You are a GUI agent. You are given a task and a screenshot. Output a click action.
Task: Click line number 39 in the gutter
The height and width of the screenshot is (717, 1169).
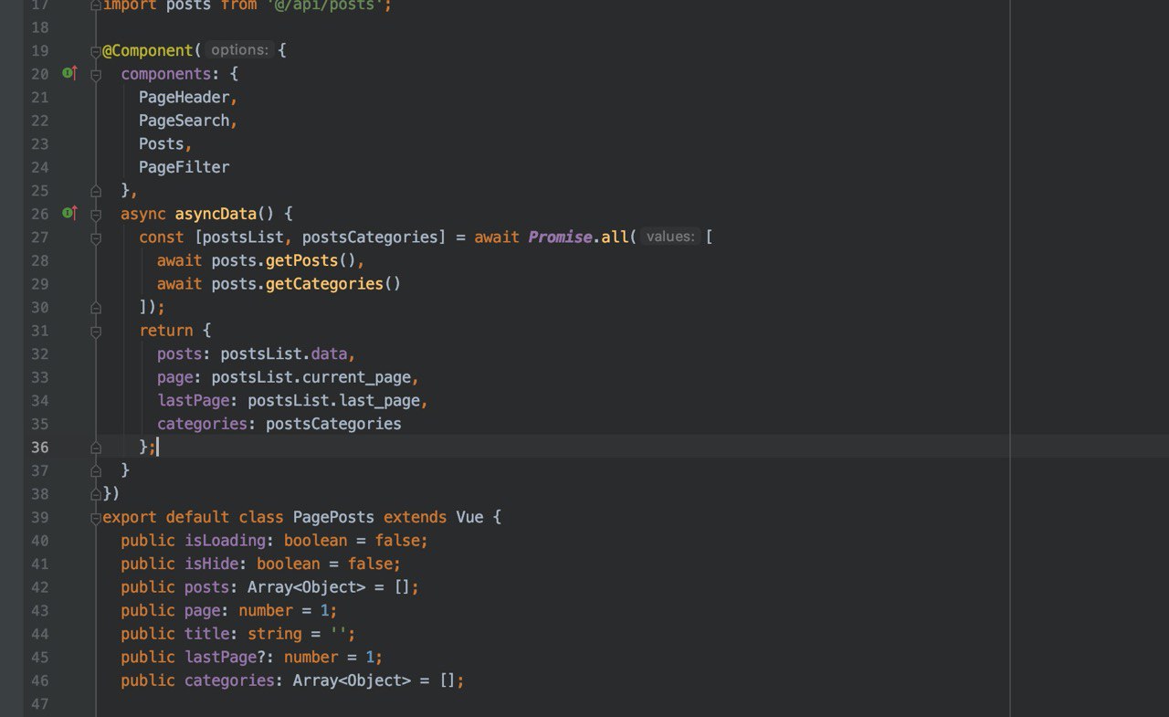(x=39, y=517)
